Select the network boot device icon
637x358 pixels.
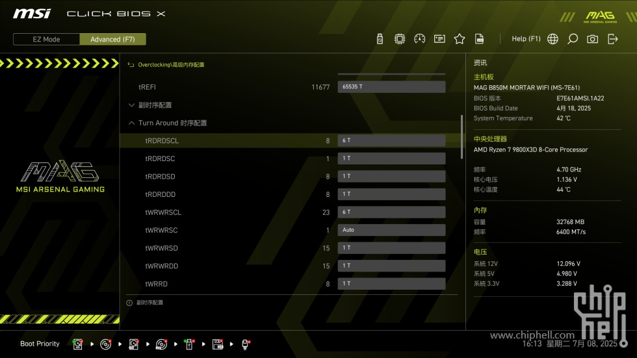click(246, 344)
